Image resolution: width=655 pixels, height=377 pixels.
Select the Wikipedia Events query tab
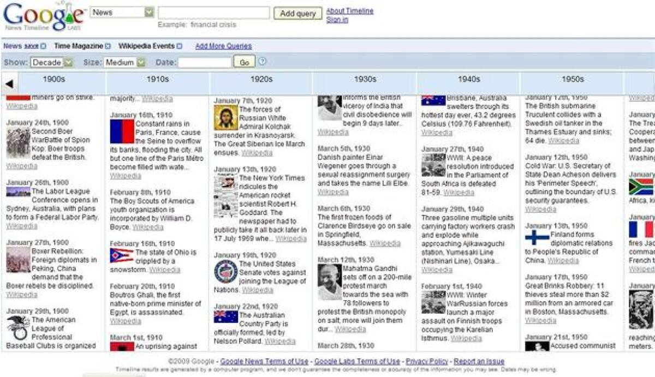[146, 46]
